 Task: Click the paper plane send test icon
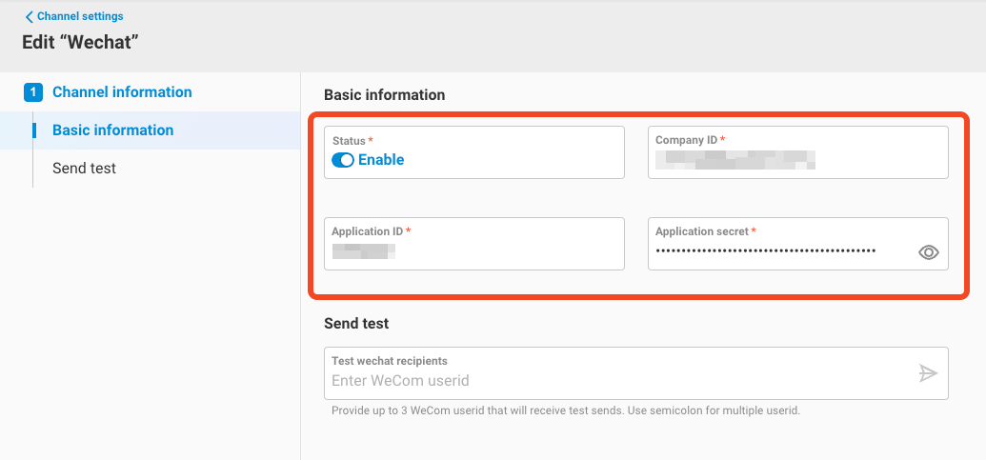pyautogui.click(x=928, y=373)
